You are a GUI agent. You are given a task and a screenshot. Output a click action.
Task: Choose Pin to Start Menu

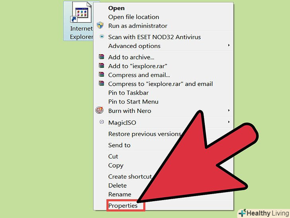click(x=133, y=101)
